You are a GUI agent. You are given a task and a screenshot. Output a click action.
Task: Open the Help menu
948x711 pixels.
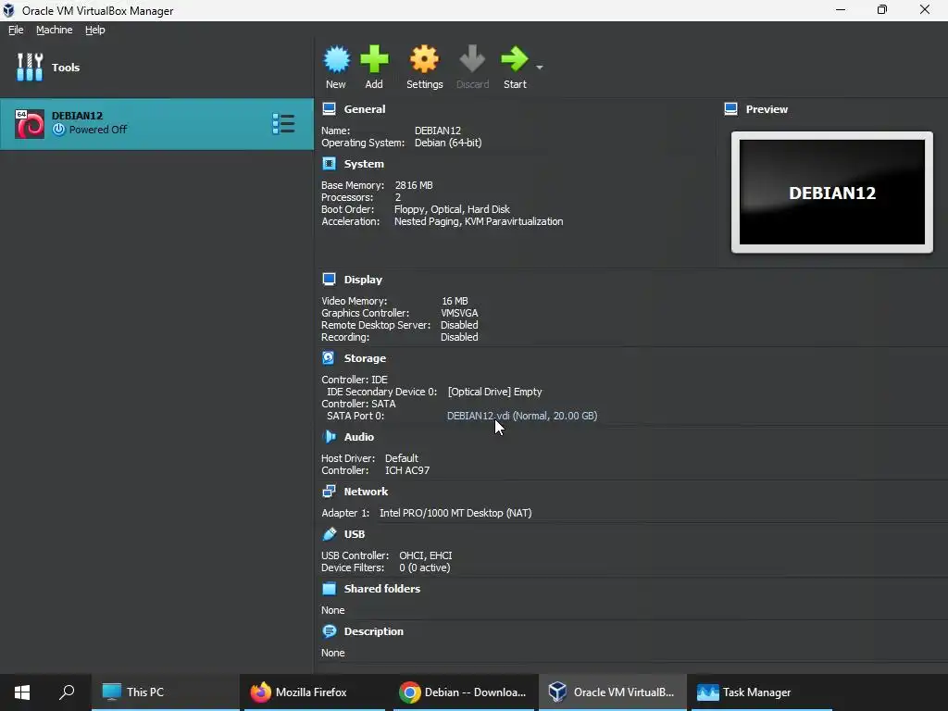(x=95, y=30)
